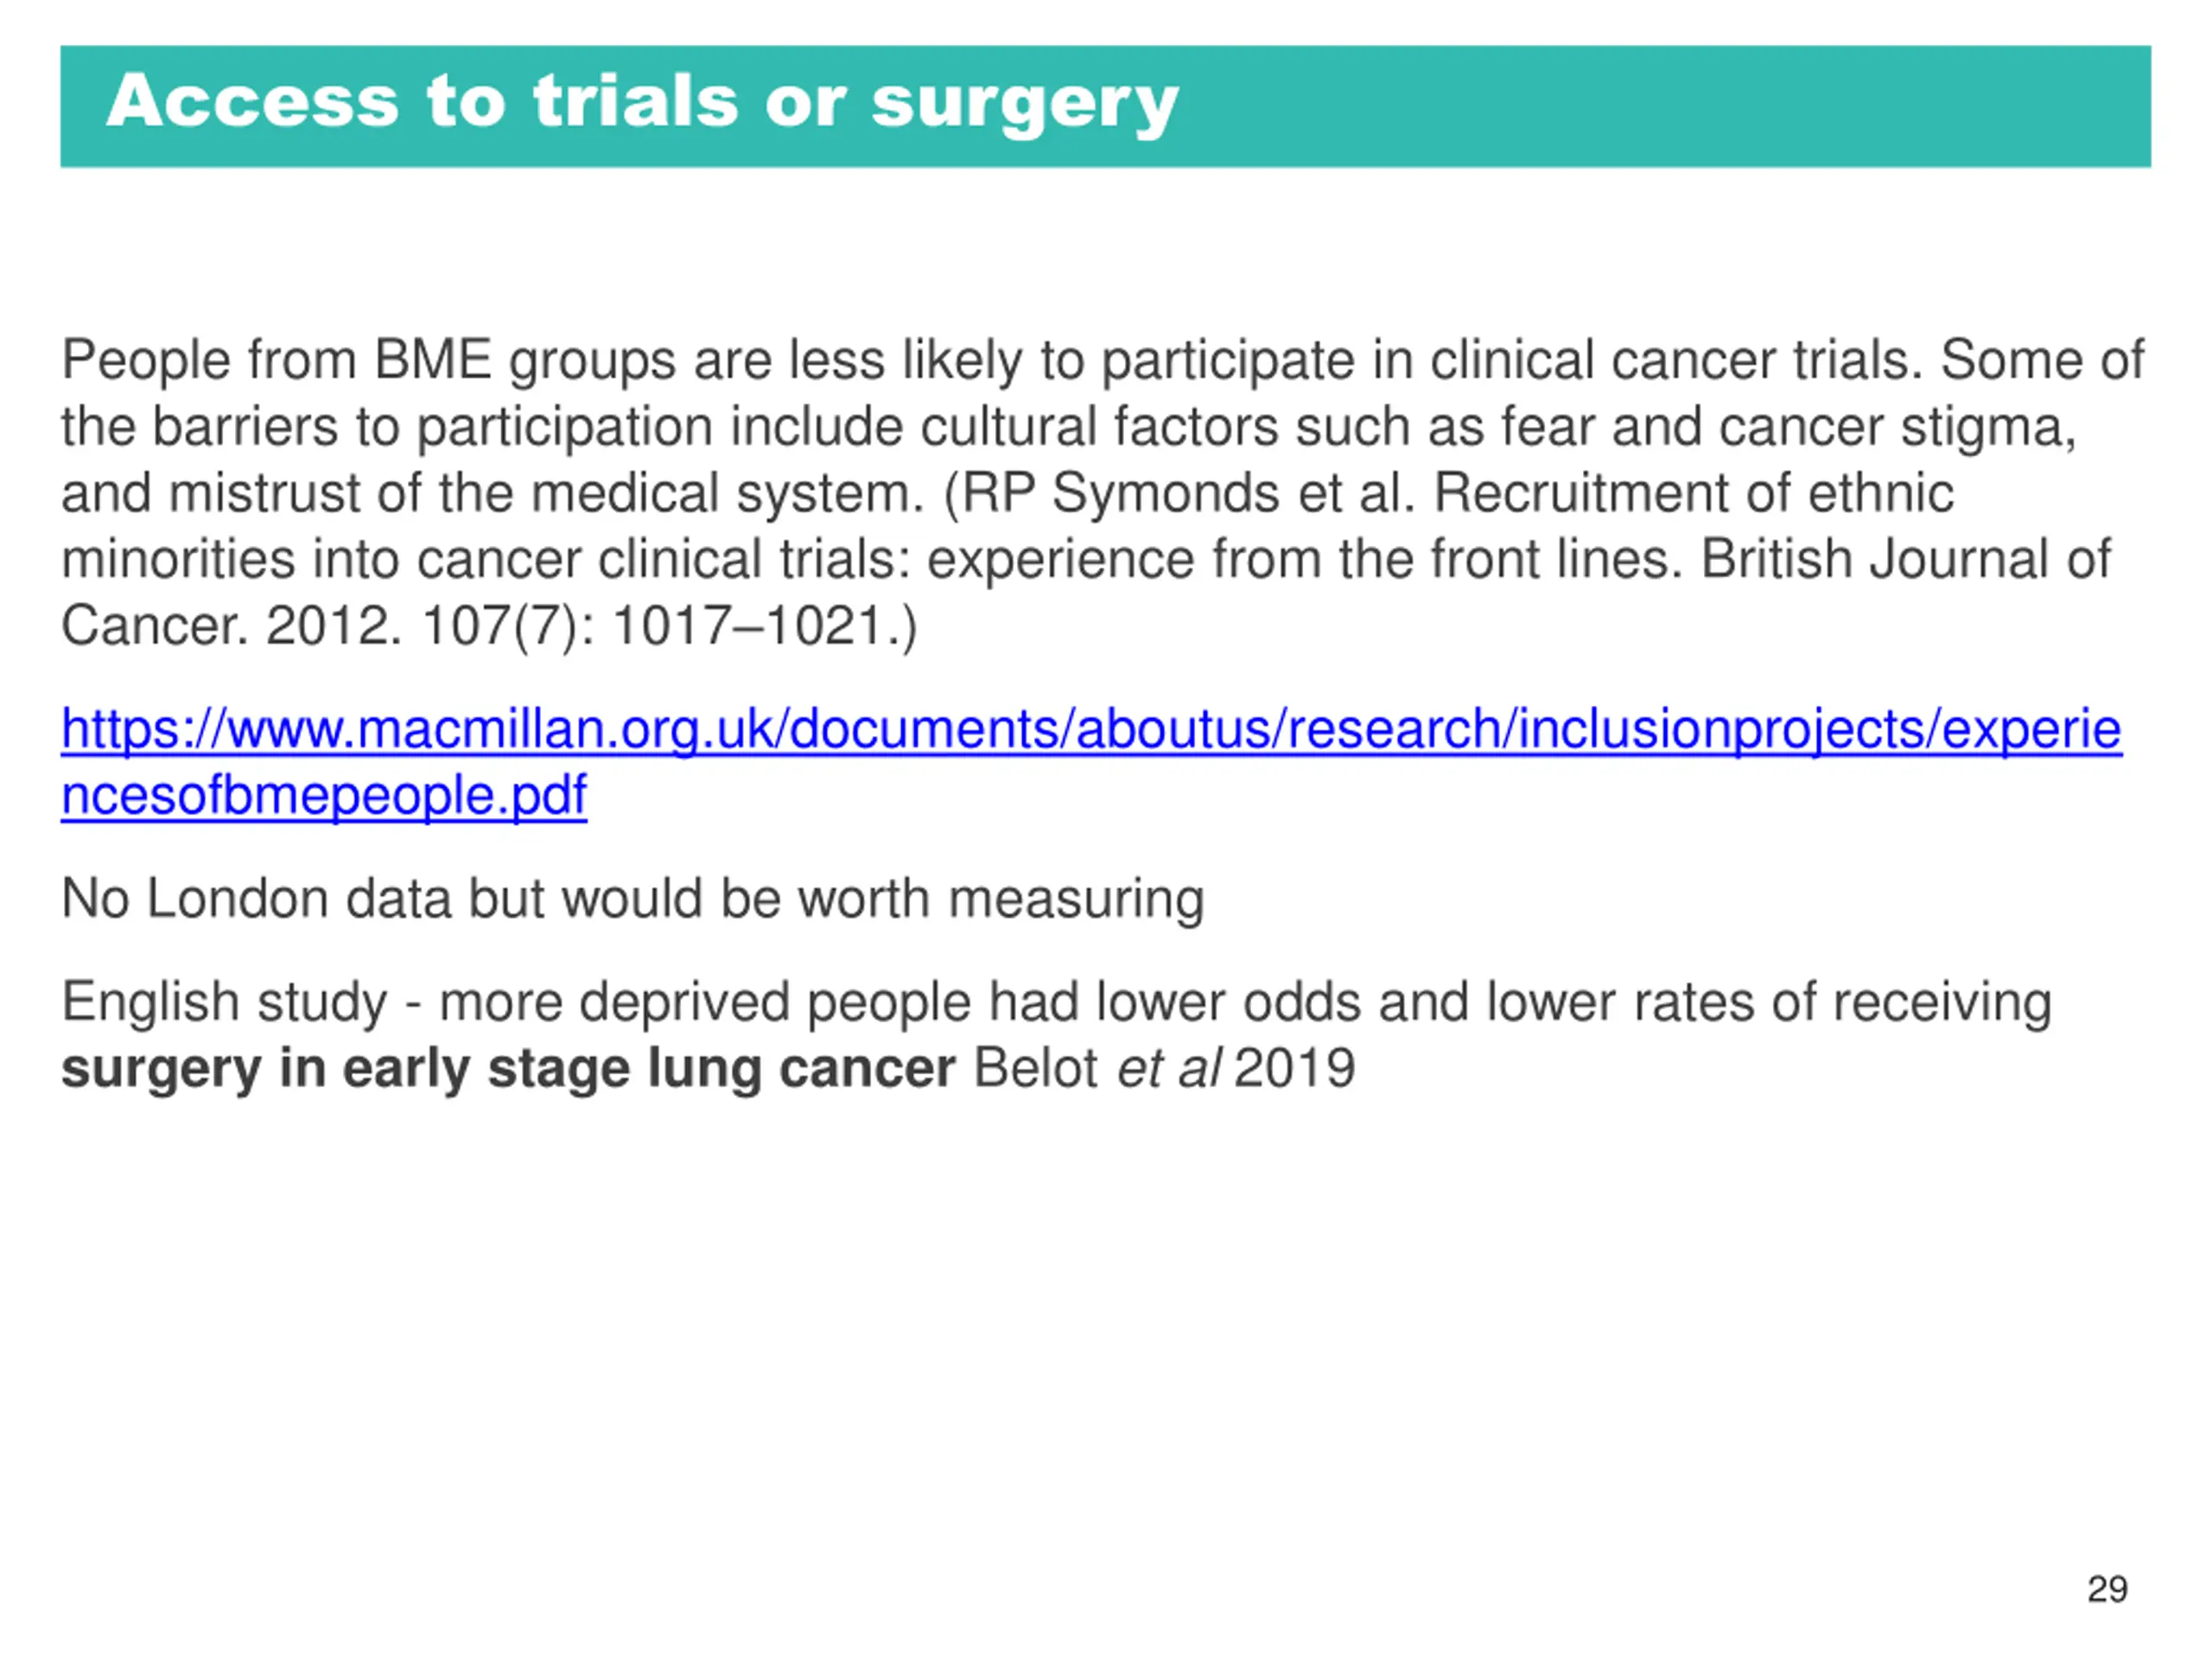The width and height of the screenshot is (2212, 1659).
Task: Select the 'Access to trials or surgery' title
Action: tap(643, 103)
